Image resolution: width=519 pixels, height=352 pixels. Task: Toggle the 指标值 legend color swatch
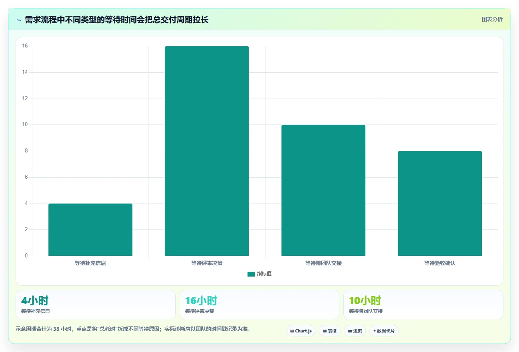[x=251, y=274]
